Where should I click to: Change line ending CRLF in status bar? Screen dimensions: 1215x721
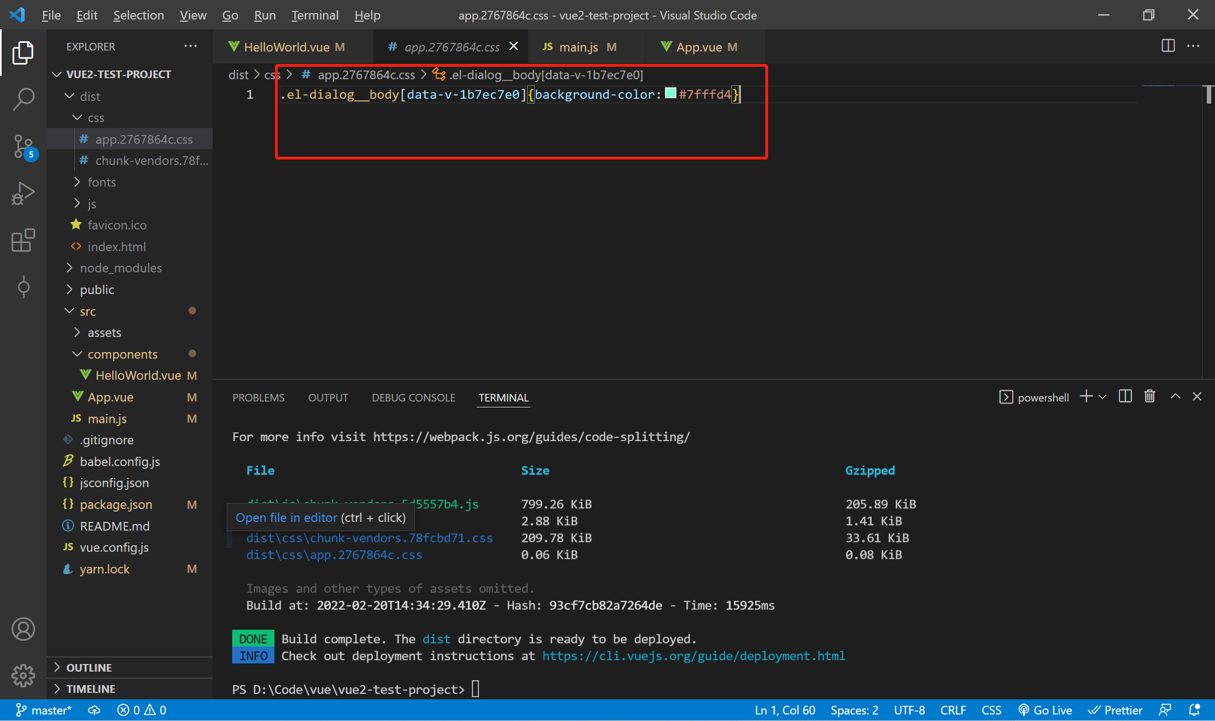[952, 710]
